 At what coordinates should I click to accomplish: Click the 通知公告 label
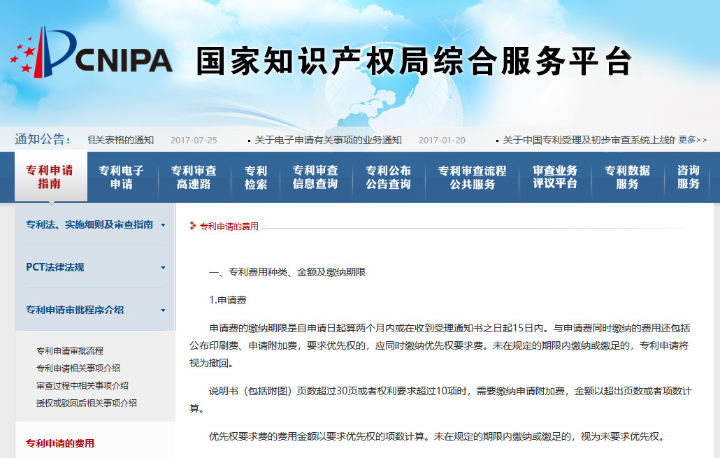(x=43, y=139)
